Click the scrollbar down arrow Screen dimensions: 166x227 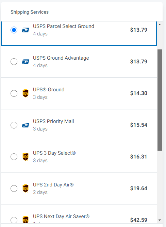point(160,220)
